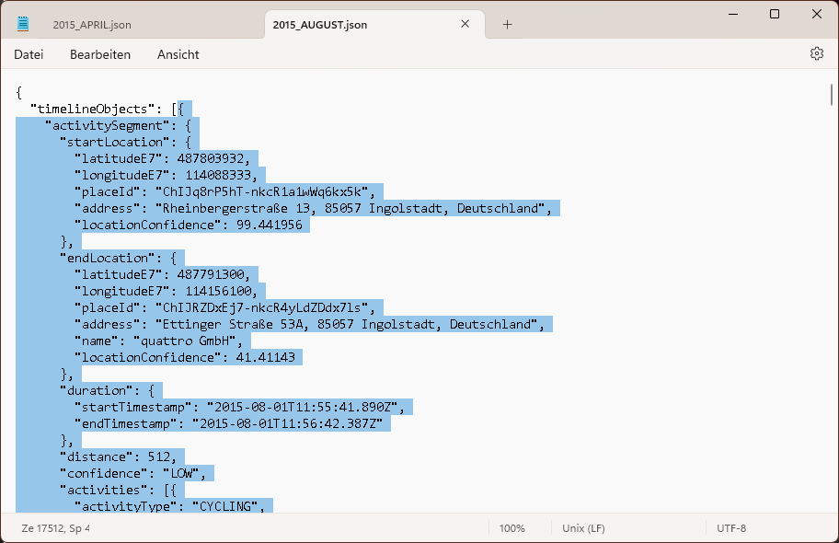Viewport: 839px width, 543px height.
Task: Add a new tab with the plus button
Action: (507, 24)
